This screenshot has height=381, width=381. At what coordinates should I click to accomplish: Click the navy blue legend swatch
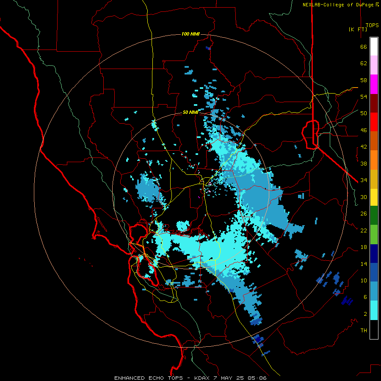(374, 254)
